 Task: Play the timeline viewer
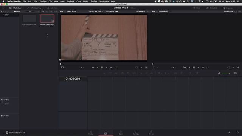click(x=198, y=68)
